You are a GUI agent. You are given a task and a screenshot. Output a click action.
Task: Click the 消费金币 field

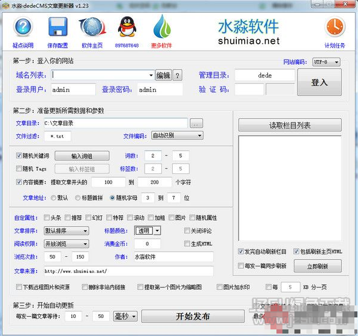coord(148,244)
